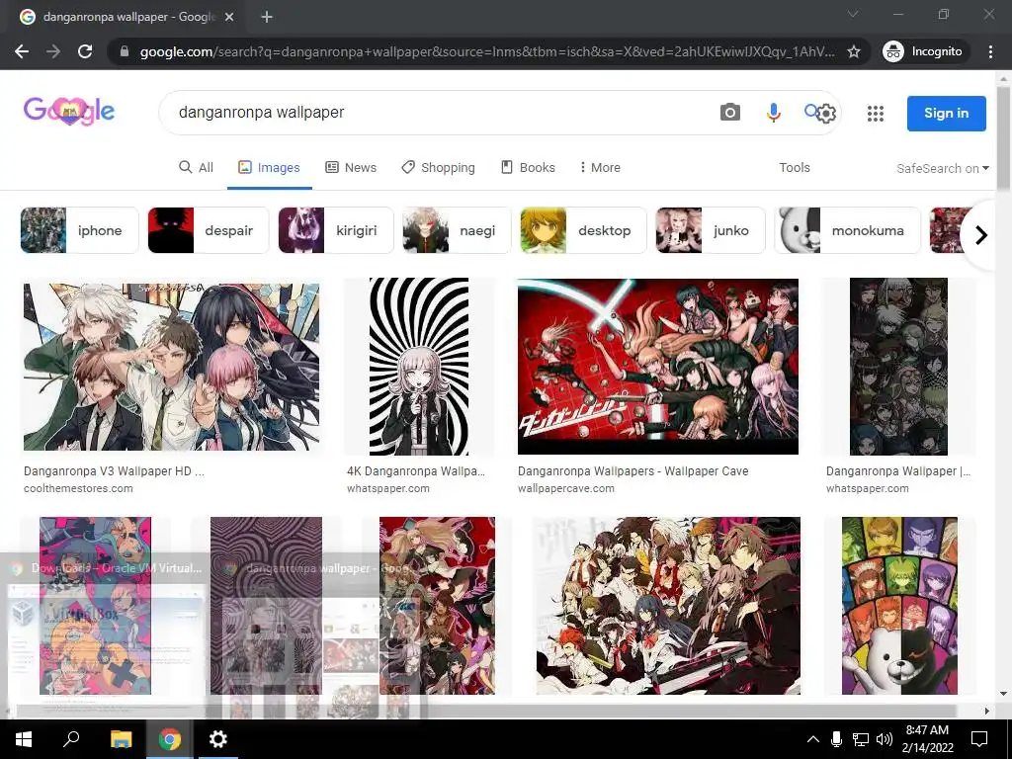The image size is (1012, 759).
Task: Open Chrome's three-dot menu
Action: click(990, 51)
